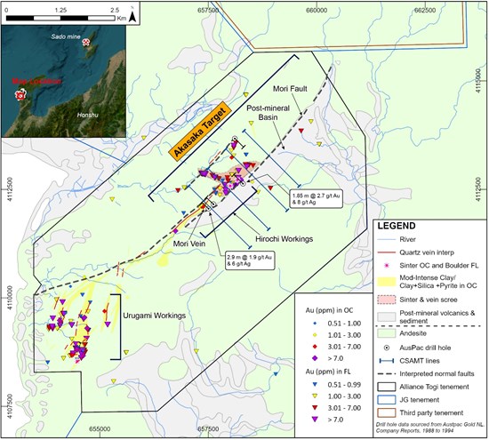The image size is (489, 440).
Task: Click the north arrow icon
Action: 132,15
